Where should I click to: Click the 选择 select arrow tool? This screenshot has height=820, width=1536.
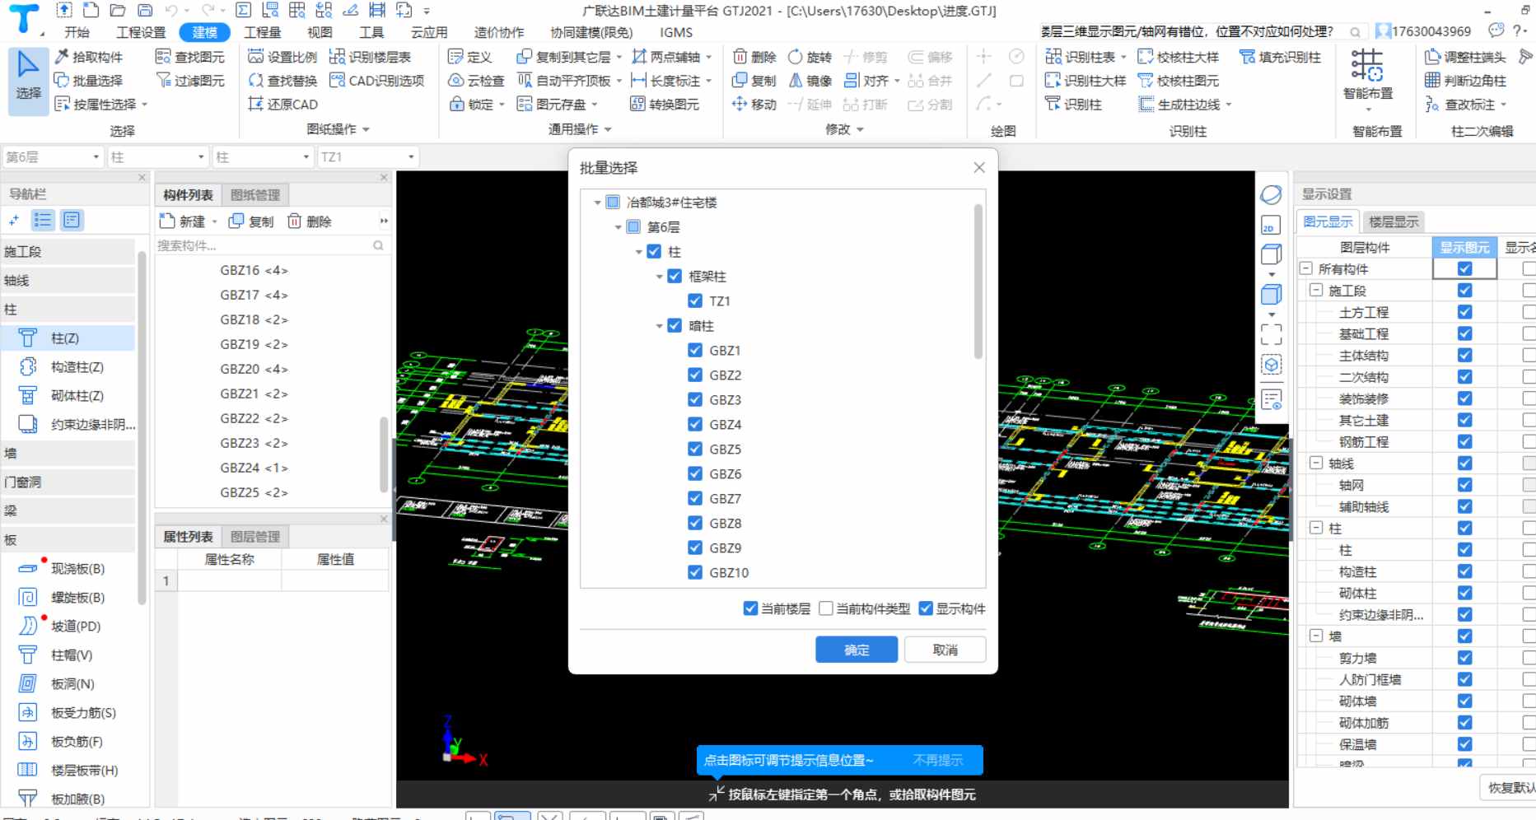pos(28,80)
